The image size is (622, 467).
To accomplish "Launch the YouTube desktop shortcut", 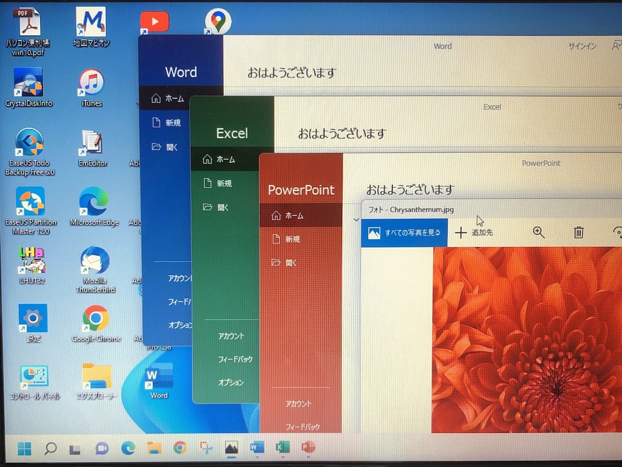I will point(154,22).
